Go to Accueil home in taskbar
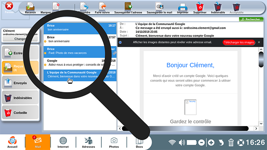This screenshot has width=267, height=150. click(x=12, y=142)
